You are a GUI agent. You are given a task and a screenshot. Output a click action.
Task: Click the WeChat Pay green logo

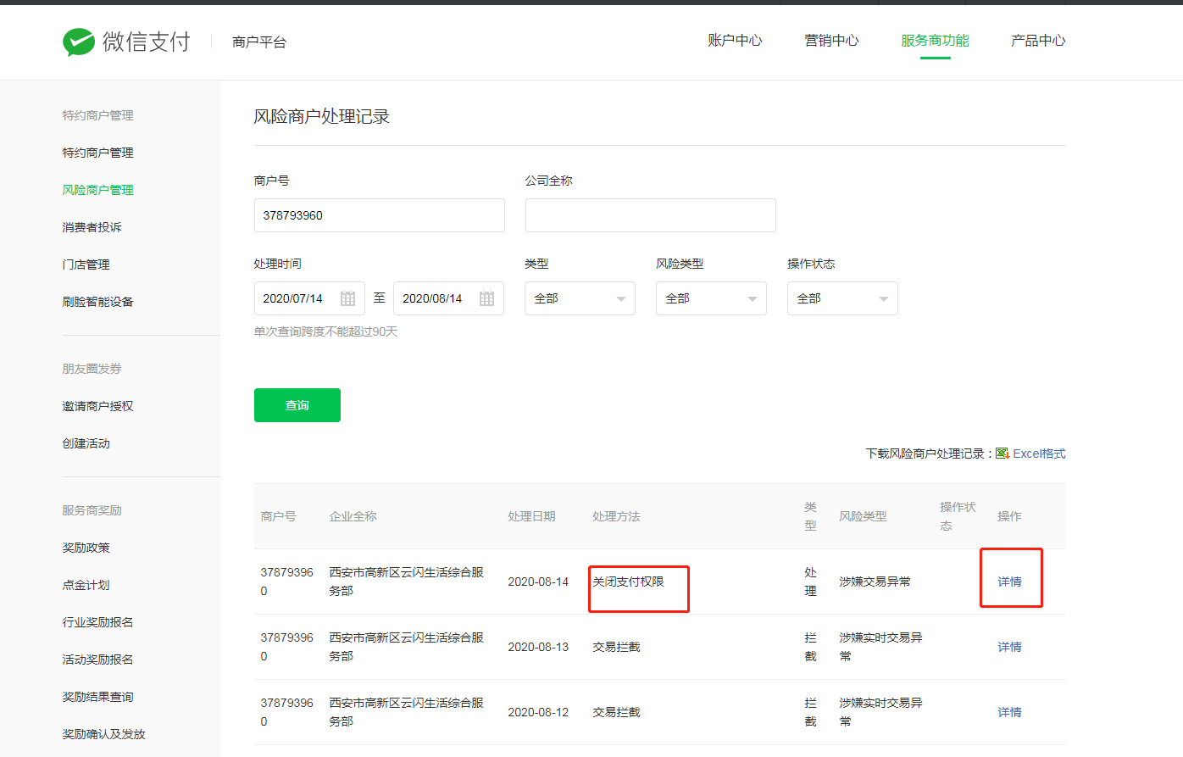click(79, 42)
